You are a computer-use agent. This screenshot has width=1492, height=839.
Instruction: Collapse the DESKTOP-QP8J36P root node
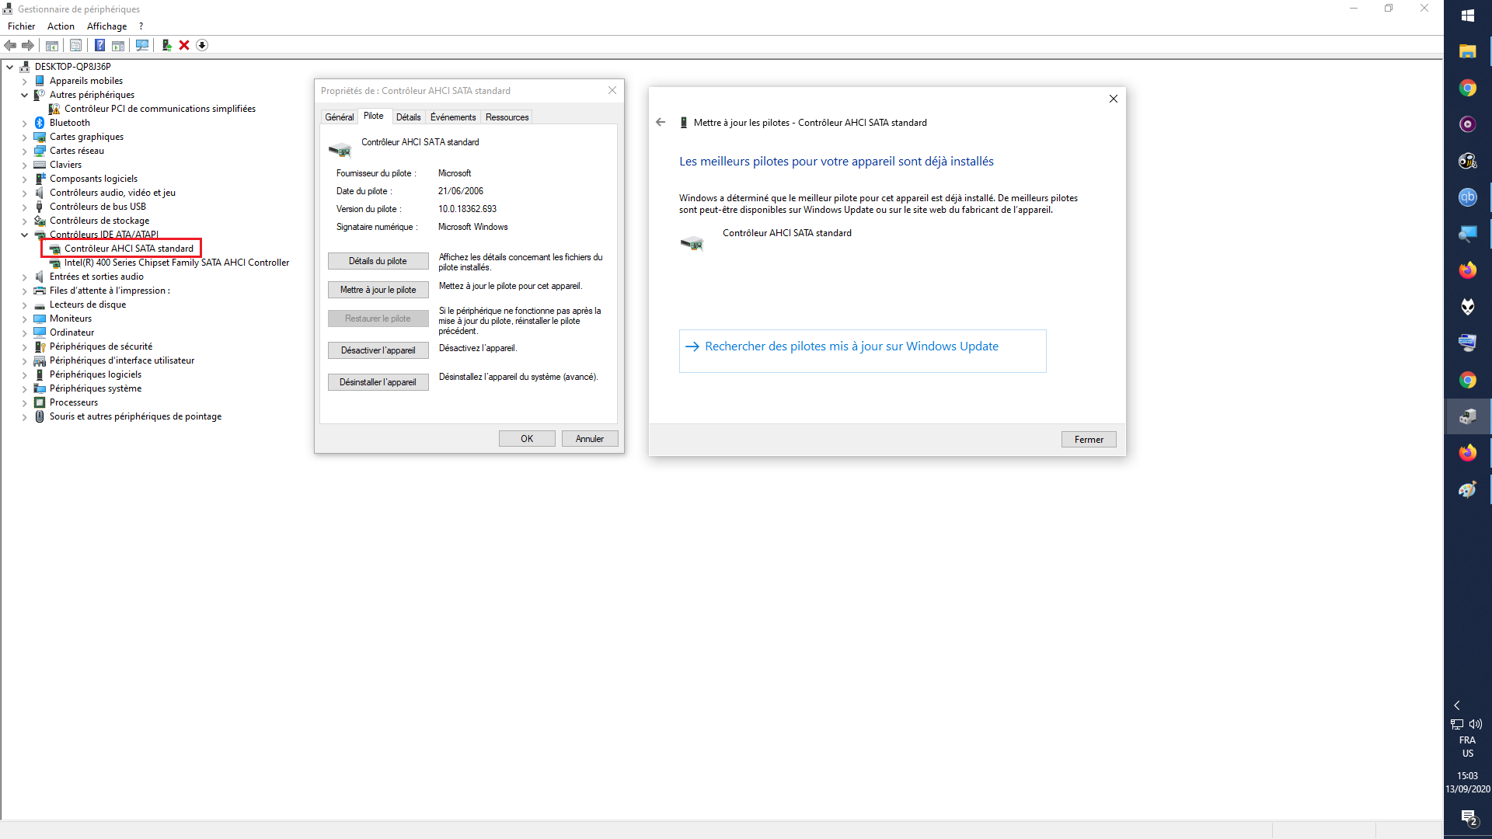pyautogui.click(x=10, y=67)
